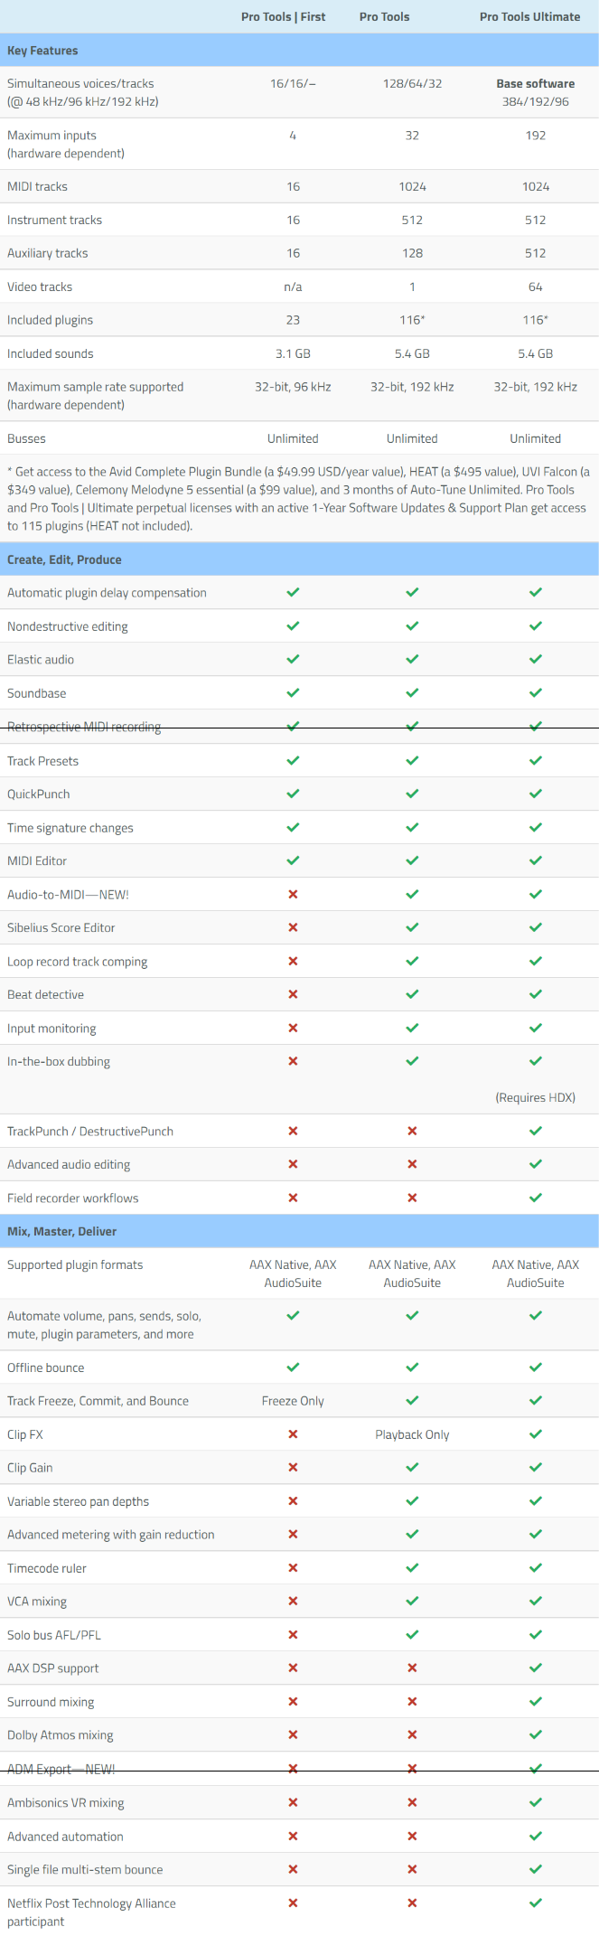The width and height of the screenshot is (599, 1936).
Task: Click the Elastic audio checkmark under Pro Tools | First
Action: coord(293,660)
